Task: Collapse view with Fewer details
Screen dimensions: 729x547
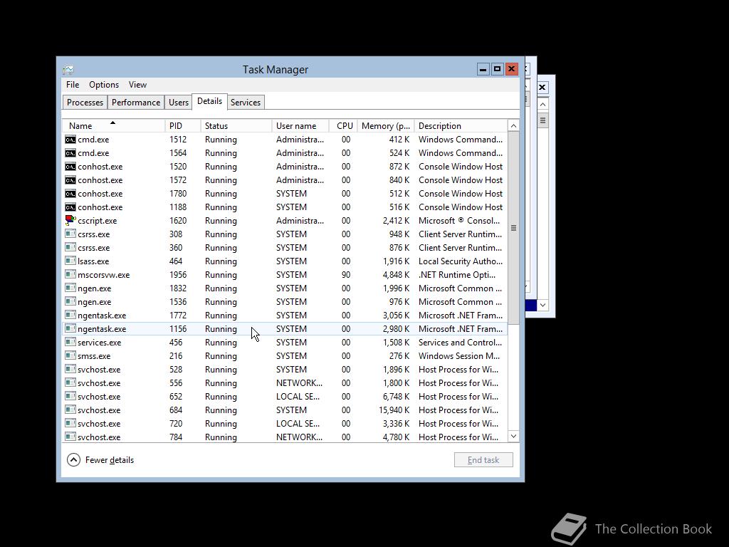Action: click(x=100, y=460)
